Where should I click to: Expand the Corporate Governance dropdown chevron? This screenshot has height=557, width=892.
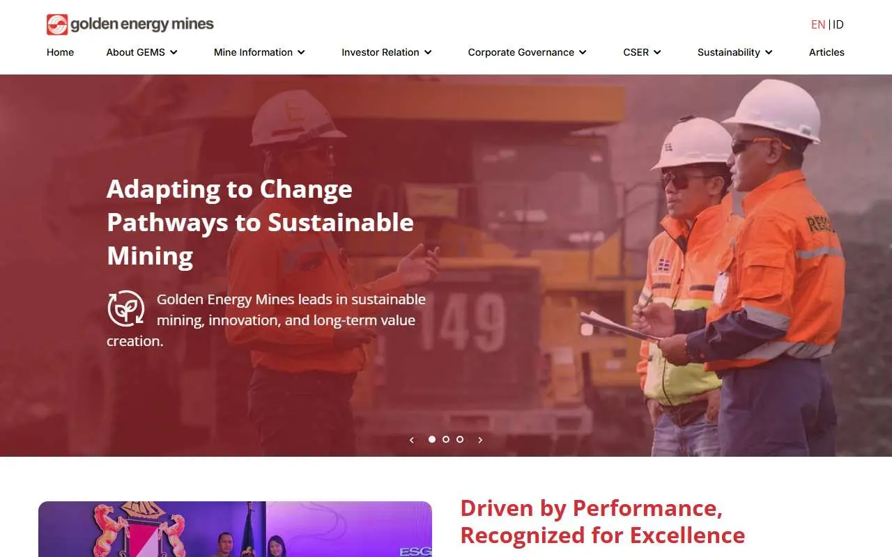583,52
